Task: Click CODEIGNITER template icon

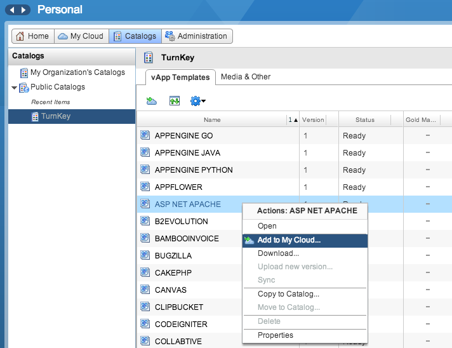Action: [x=145, y=323]
